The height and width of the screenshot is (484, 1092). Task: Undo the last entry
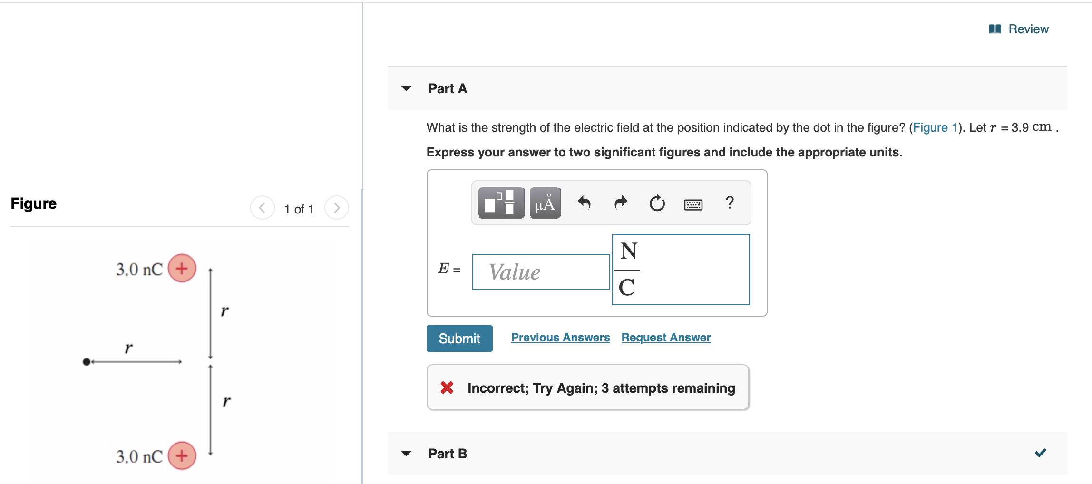(584, 203)
